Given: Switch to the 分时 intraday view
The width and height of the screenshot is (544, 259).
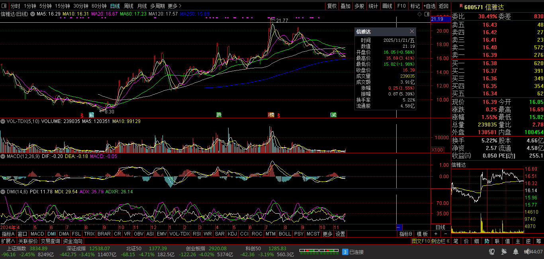Looking at the screenshot, I should (15, 6).
